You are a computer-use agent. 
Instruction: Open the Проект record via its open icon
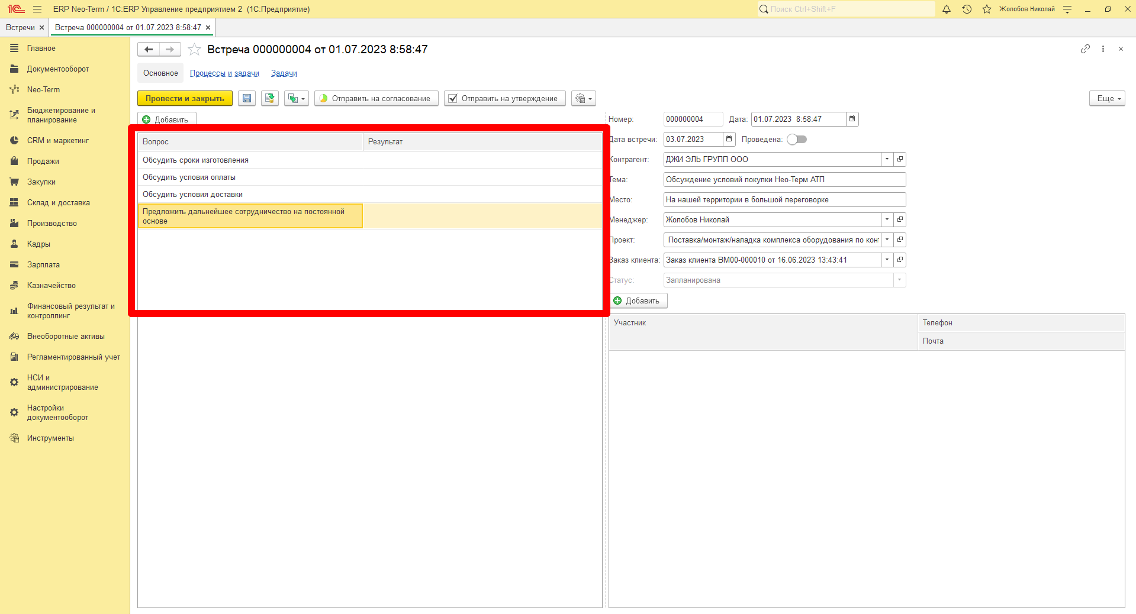900,240
